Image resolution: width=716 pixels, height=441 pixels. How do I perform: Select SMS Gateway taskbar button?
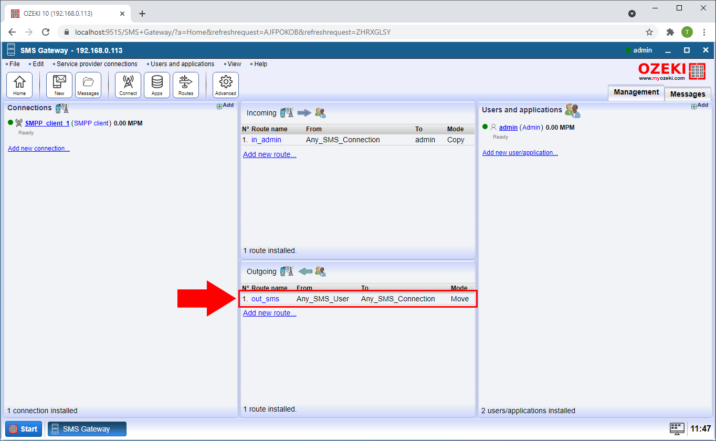coord(87,429)
